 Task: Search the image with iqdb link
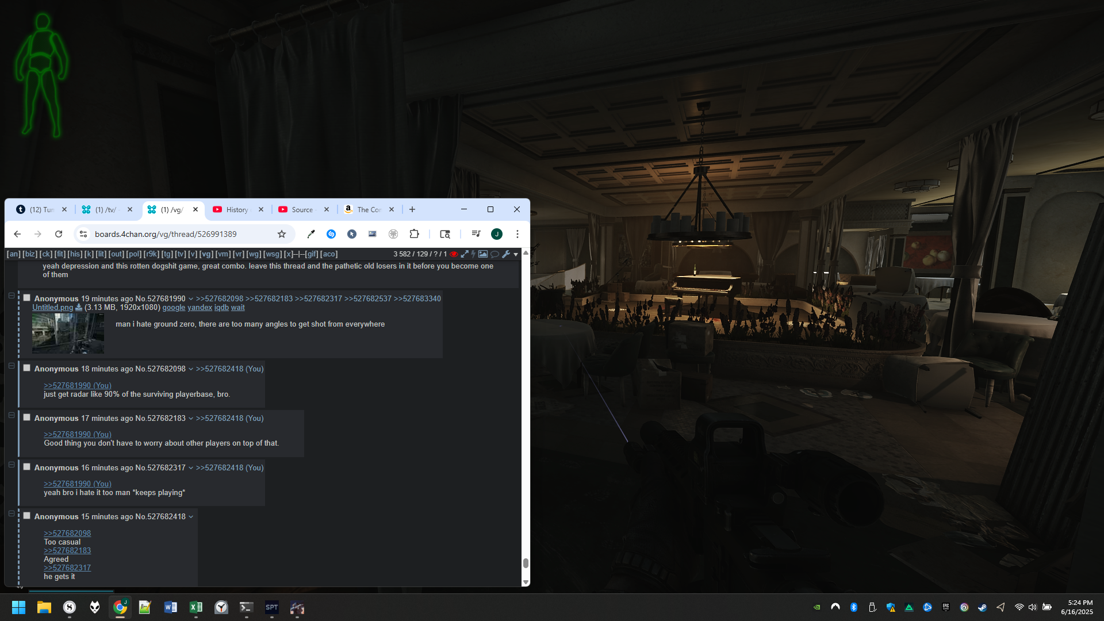pos(221,308)
